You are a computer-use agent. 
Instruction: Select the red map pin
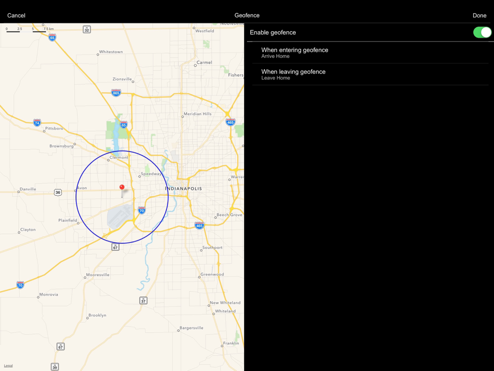[x=122, y=188]
